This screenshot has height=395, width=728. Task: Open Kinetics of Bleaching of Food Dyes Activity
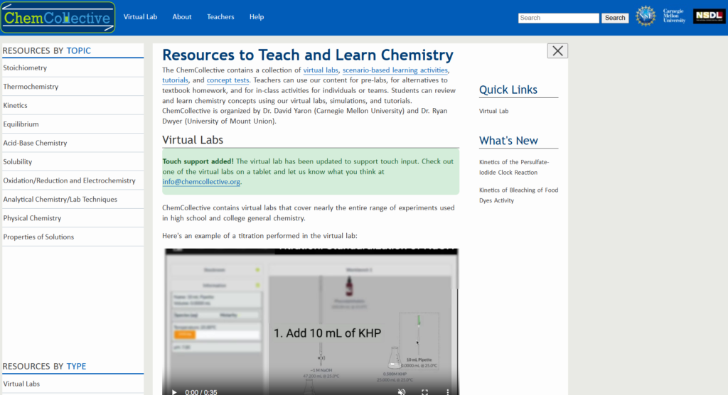pyautogui.click(x=518, y=195)
